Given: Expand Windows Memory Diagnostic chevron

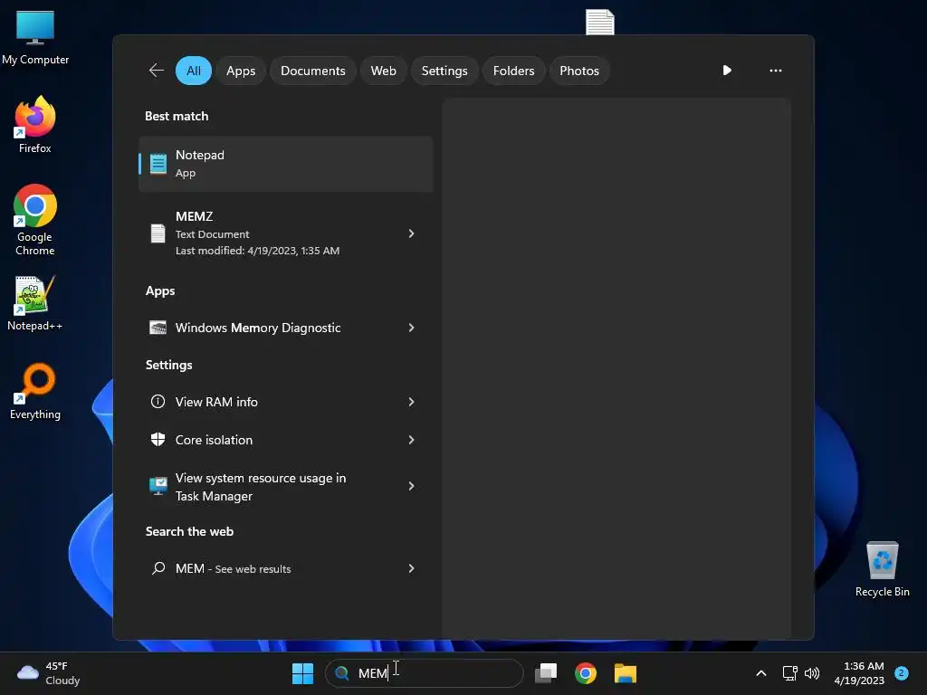Looking at the screenshot, I should 412,328.
